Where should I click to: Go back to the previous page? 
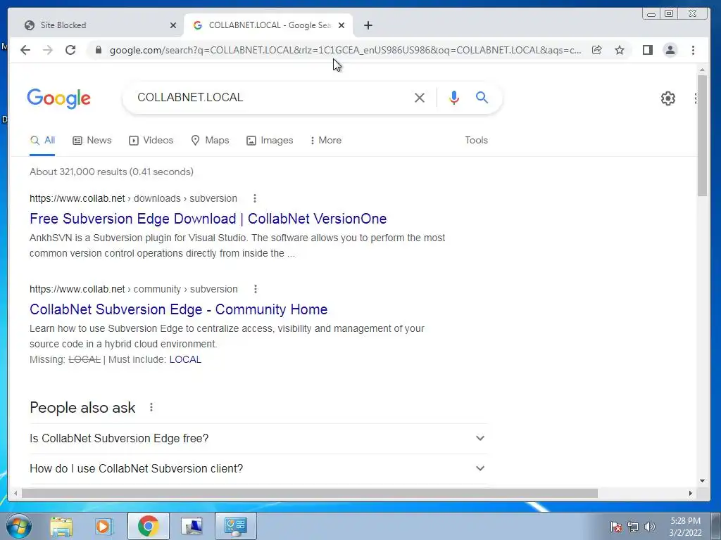pos(25,50)
